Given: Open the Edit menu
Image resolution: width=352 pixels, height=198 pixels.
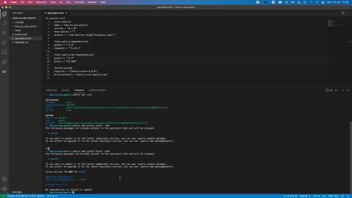Looking at the screenshot, I should [x=30, y=2].
